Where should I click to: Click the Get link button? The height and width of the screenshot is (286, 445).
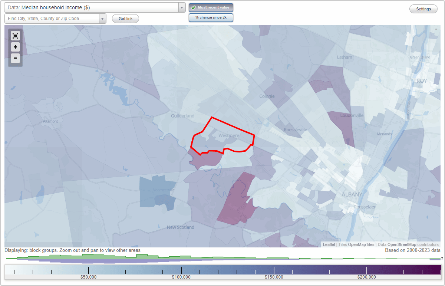(x=125, y=19)
